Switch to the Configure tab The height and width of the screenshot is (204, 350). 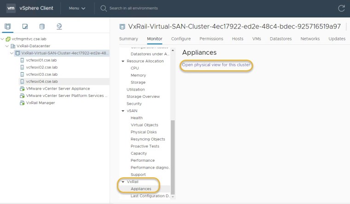pos(181,39)
